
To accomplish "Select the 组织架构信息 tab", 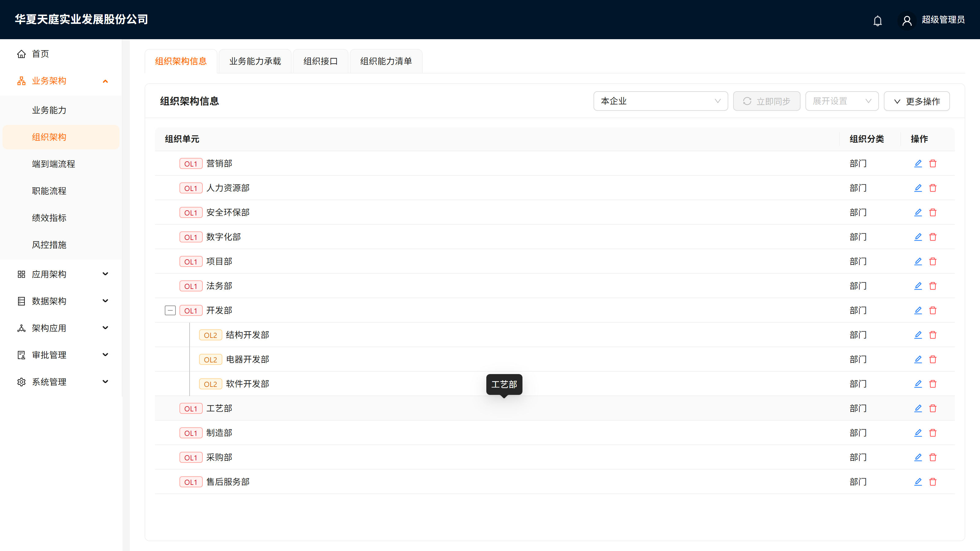I will [181, 61].
